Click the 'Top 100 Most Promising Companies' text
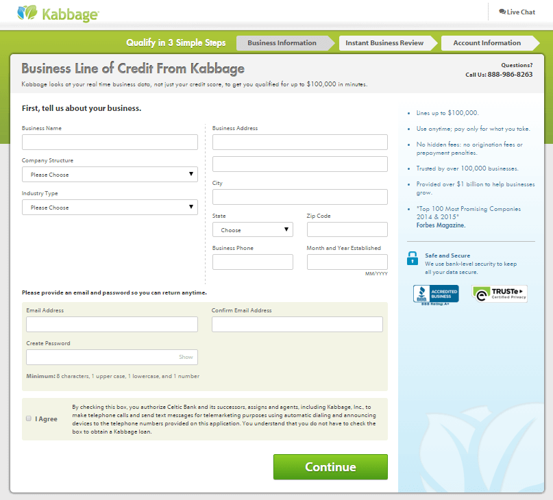Screen dimensions: 553x500 pos(468,212)
